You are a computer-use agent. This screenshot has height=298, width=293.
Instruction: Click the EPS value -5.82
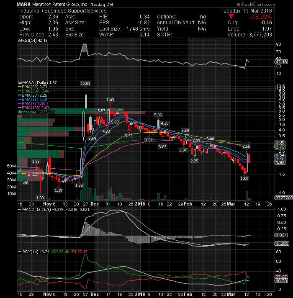(x=144, y=23)
